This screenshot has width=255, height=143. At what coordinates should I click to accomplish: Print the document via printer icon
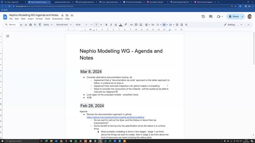click(x=30, y=25)
